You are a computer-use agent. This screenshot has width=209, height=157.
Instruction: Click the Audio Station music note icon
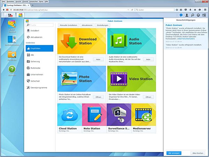(119, 40)
